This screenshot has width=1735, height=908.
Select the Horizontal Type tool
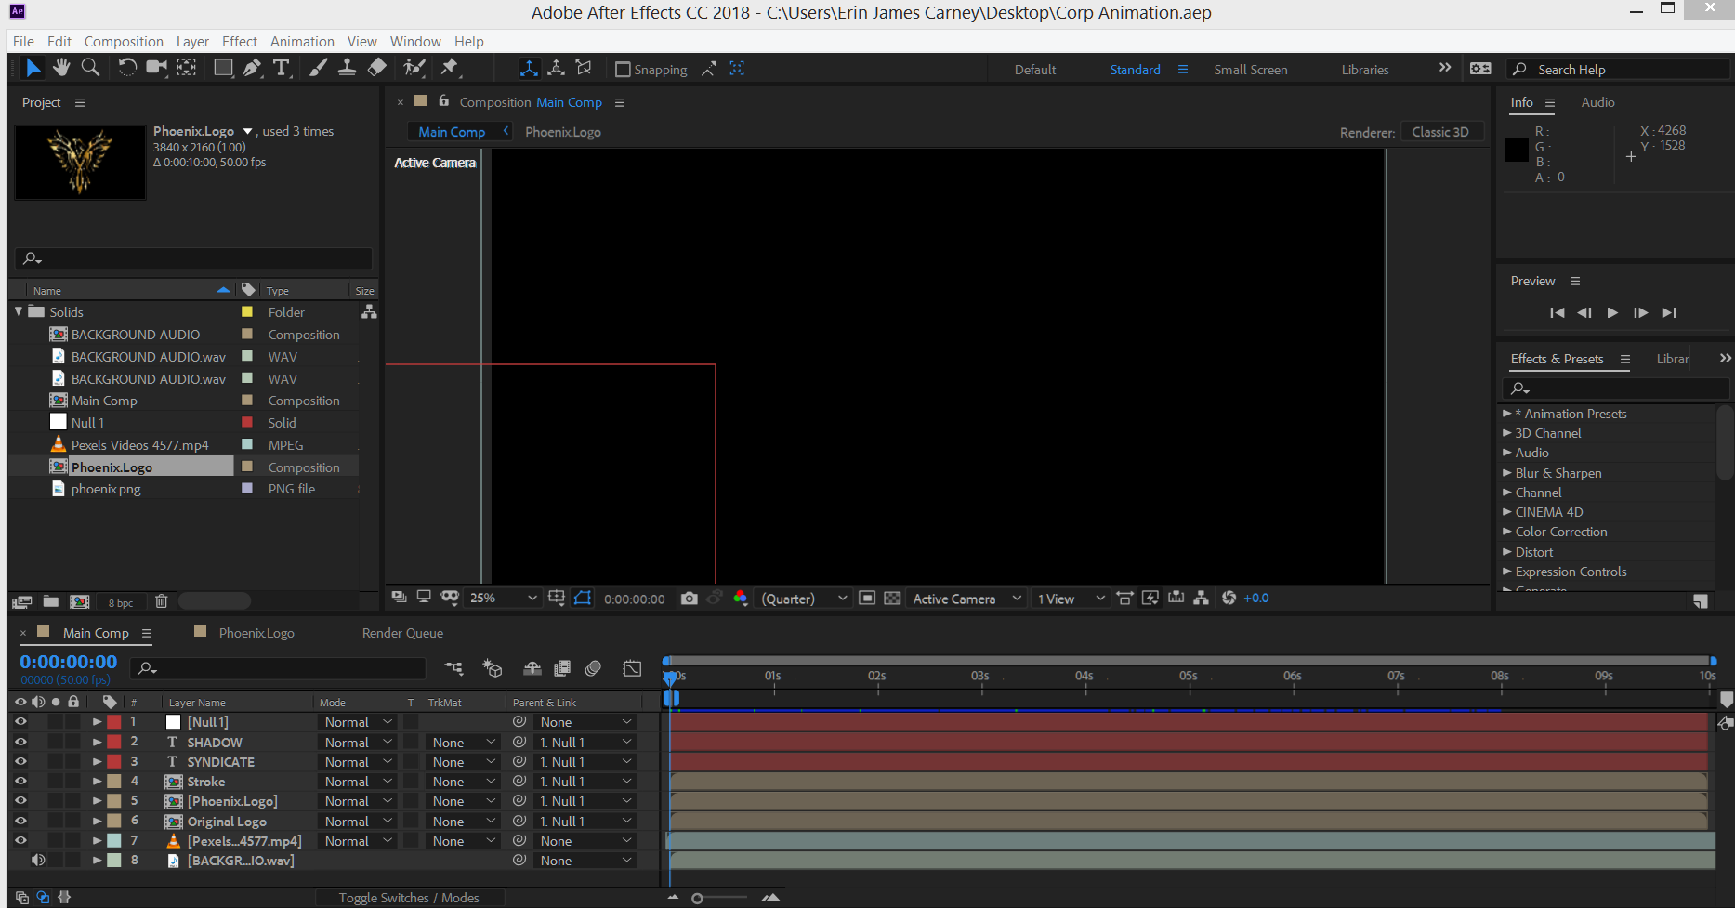(x=282, y=68)
